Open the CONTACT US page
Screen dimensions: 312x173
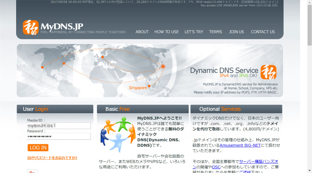click(263, 32)
